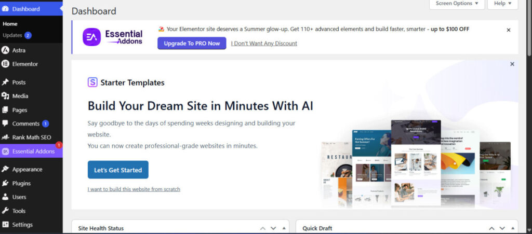Screen dimensions: 532x234
Task: Click Upgrade To PRO Now button
Action: (192, 44)
